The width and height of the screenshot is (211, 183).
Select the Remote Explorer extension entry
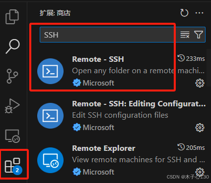(118, 160)
